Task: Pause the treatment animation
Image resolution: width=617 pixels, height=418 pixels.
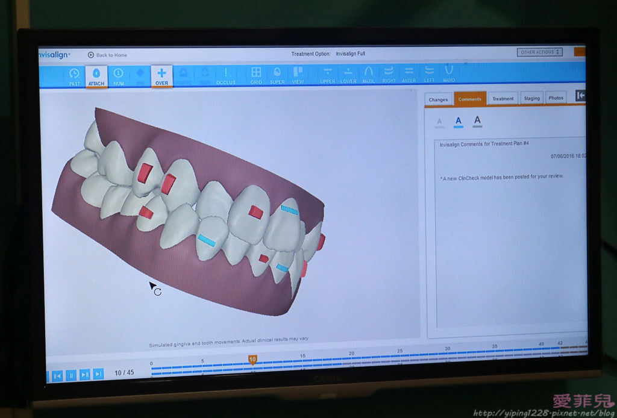Action: pyautogui.click(x=71, y=375)
